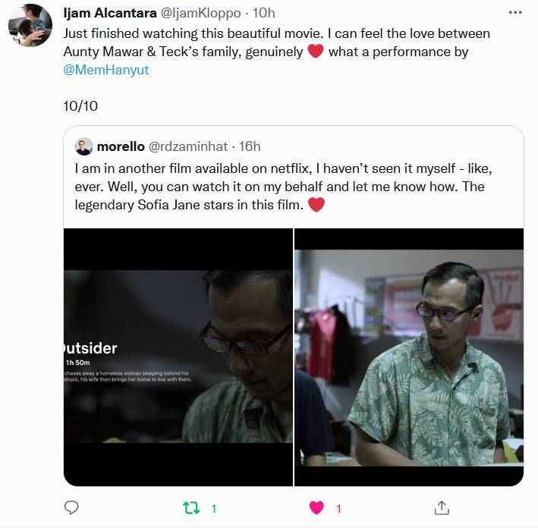Click the reply speech bubble icon
538x531 pixels.
click(x=72, y=507)
